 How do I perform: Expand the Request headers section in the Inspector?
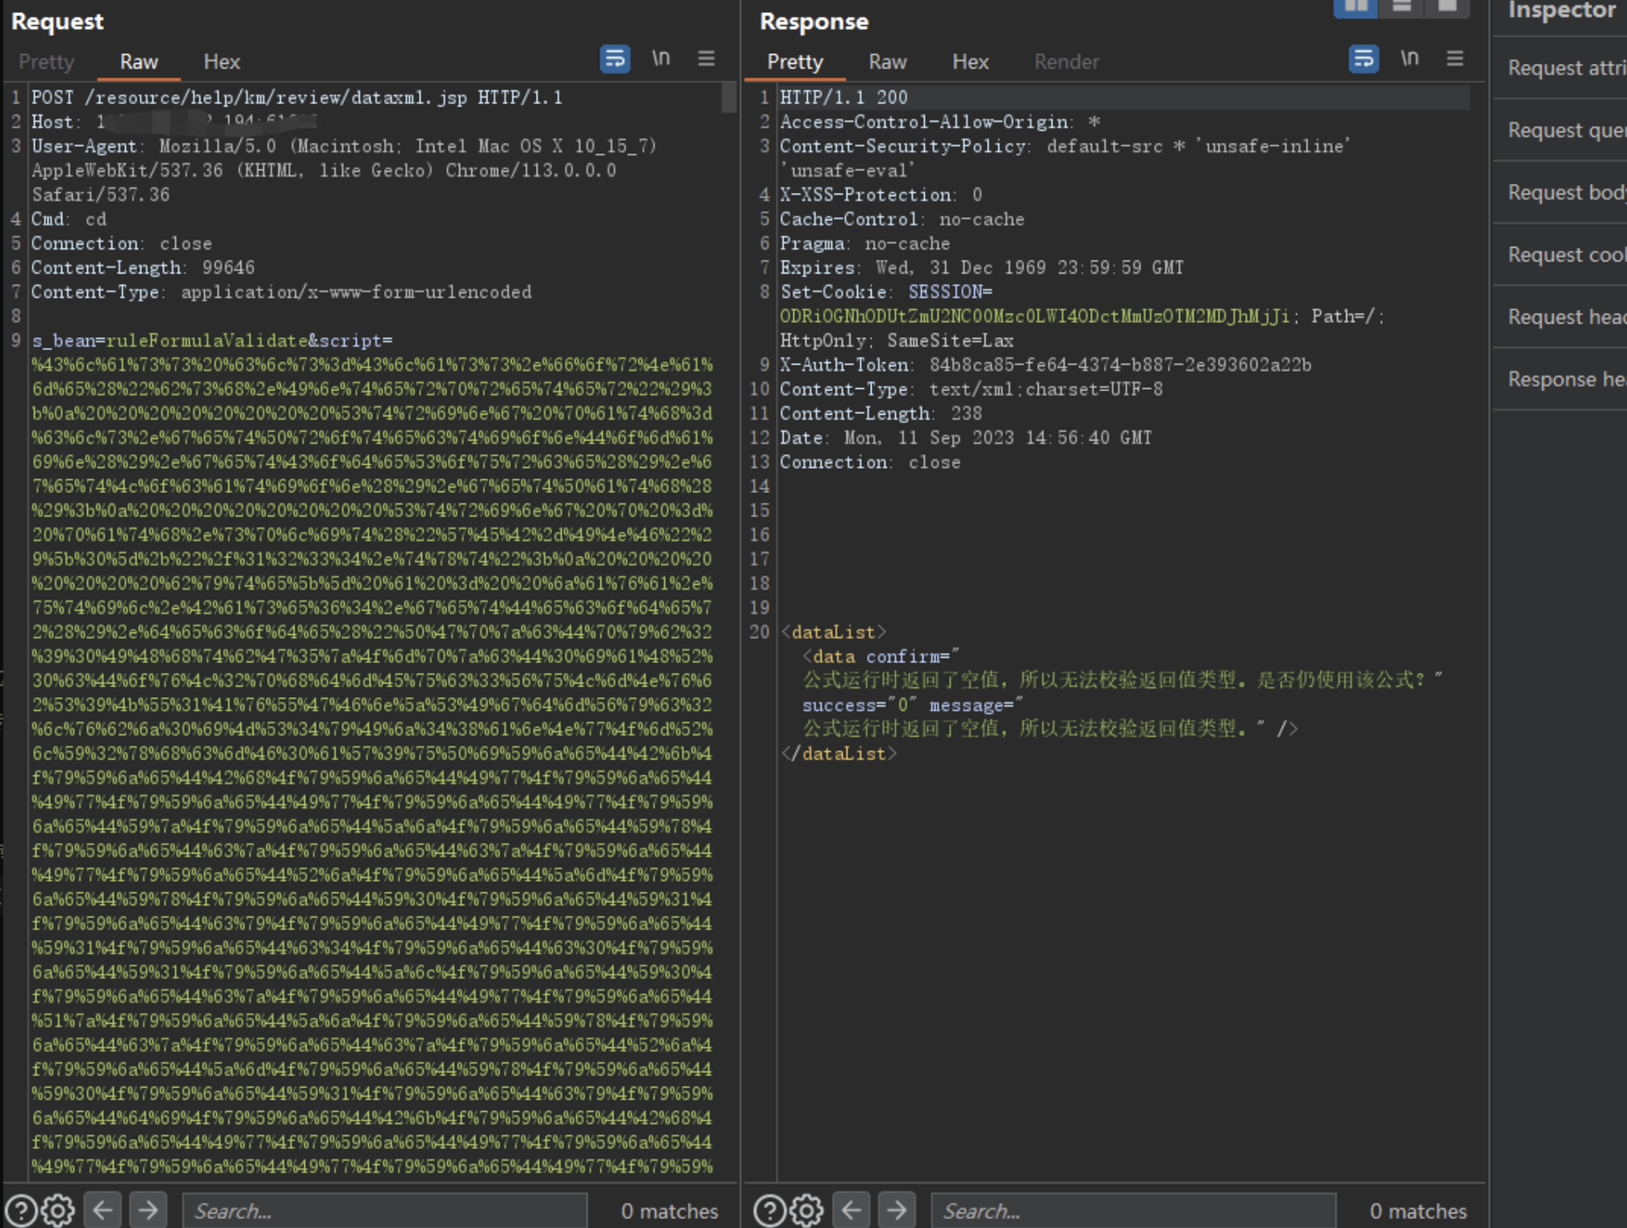(x=1560, y=317)
